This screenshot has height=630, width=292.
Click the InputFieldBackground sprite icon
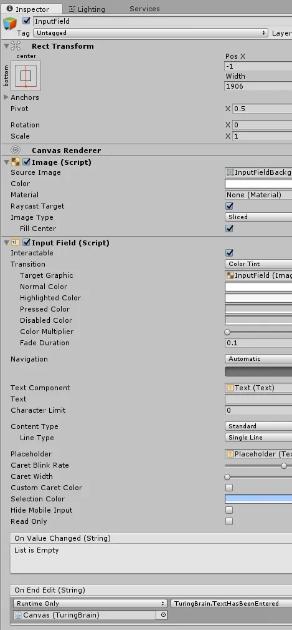pos(230,172)
